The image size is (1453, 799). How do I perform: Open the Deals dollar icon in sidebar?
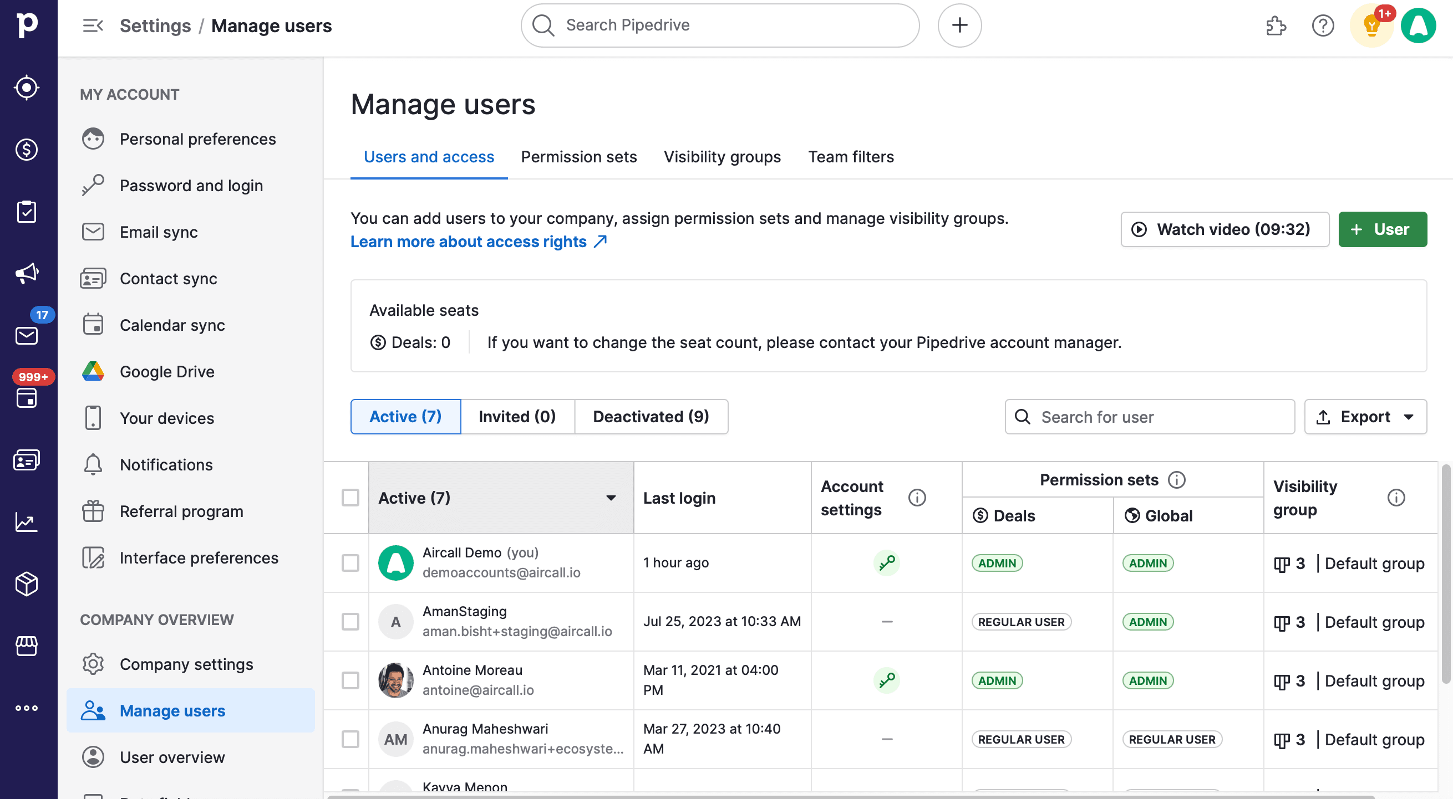(27, 149)
